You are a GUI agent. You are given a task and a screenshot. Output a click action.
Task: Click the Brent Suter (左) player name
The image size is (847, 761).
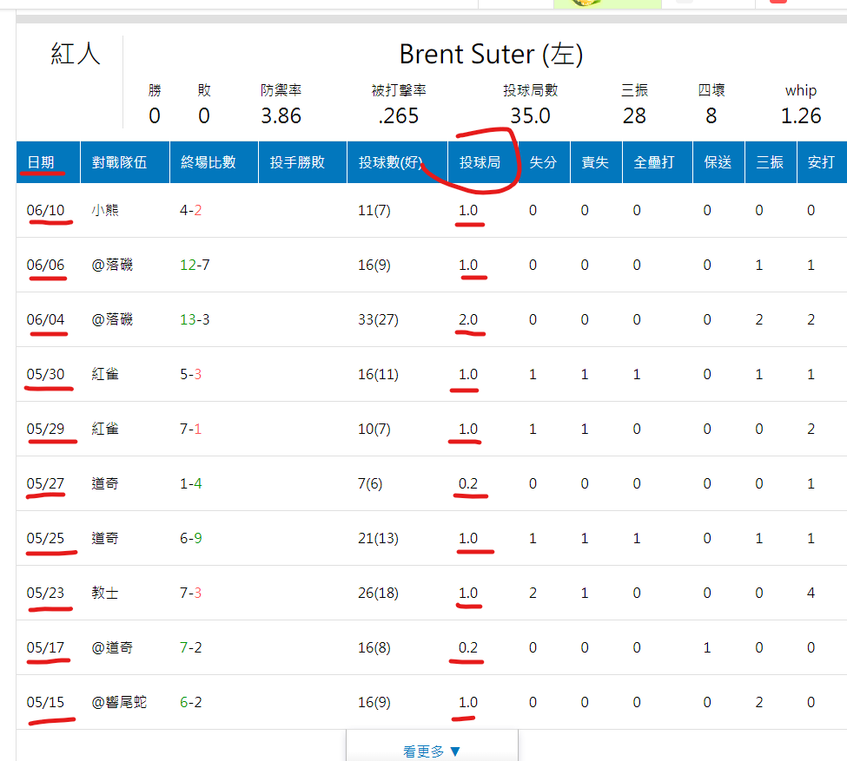(x=491, y=54)
